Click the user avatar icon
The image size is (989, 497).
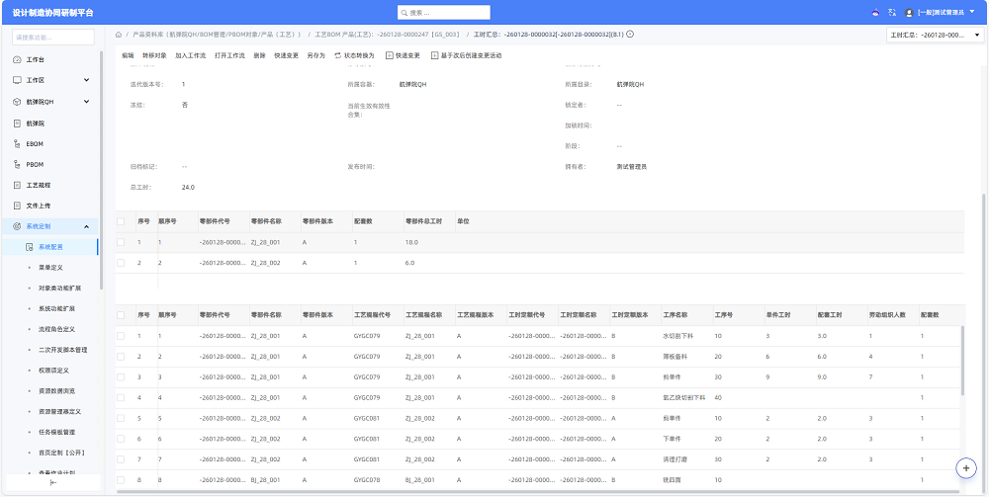click(x=909, y=12)
